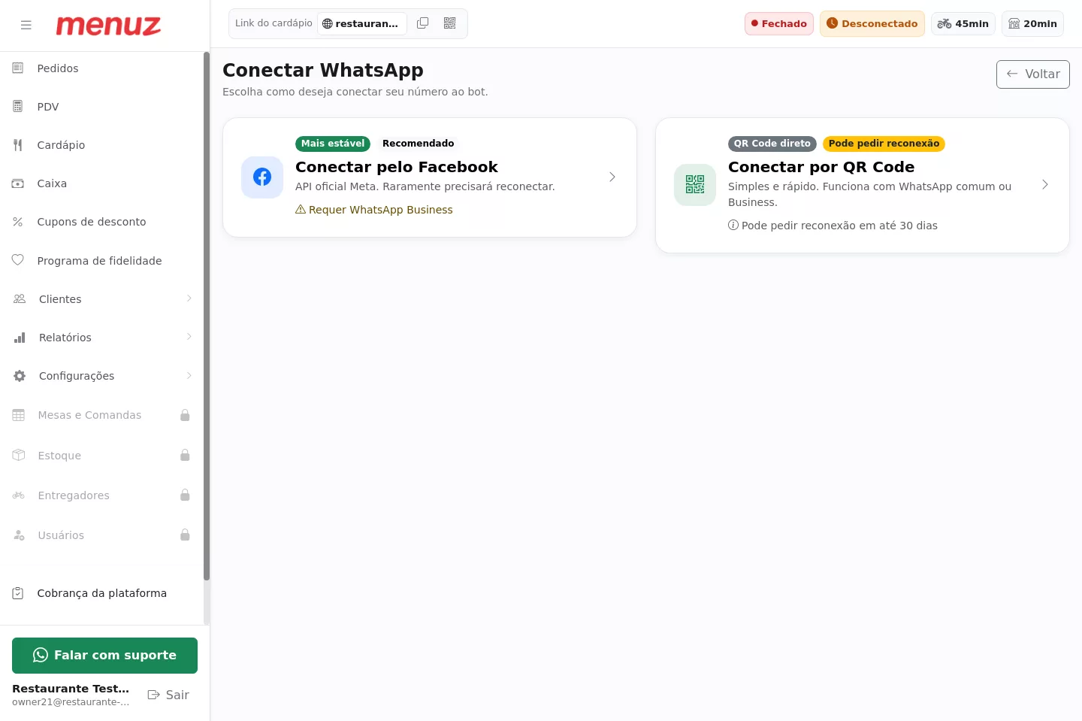
Task: Click the globe icon in link field
Action: click(328, 24)
